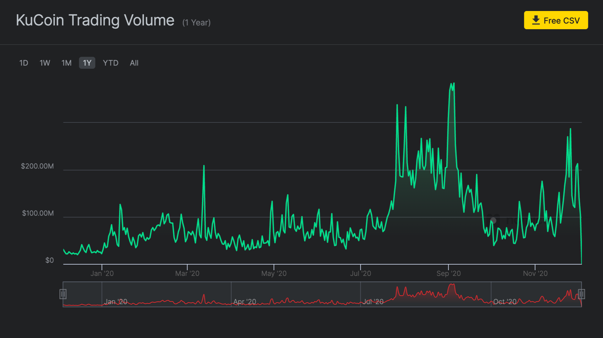The width and height of the screenshot is (603, 338).
Task: Click Jan '20 in the navigator strip
Action: [x=116, y=302]
